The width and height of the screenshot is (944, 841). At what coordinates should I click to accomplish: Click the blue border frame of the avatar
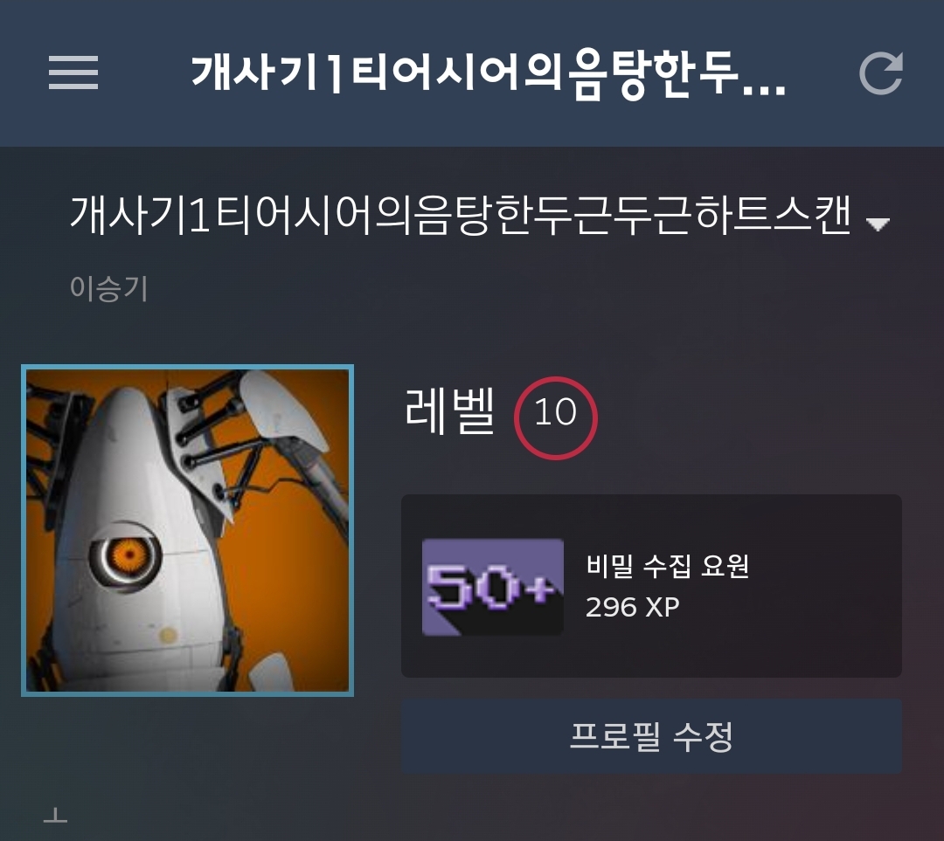[24, 531]
